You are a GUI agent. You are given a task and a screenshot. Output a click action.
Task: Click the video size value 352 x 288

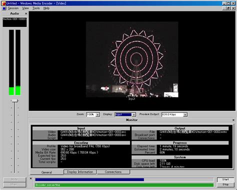67,149
